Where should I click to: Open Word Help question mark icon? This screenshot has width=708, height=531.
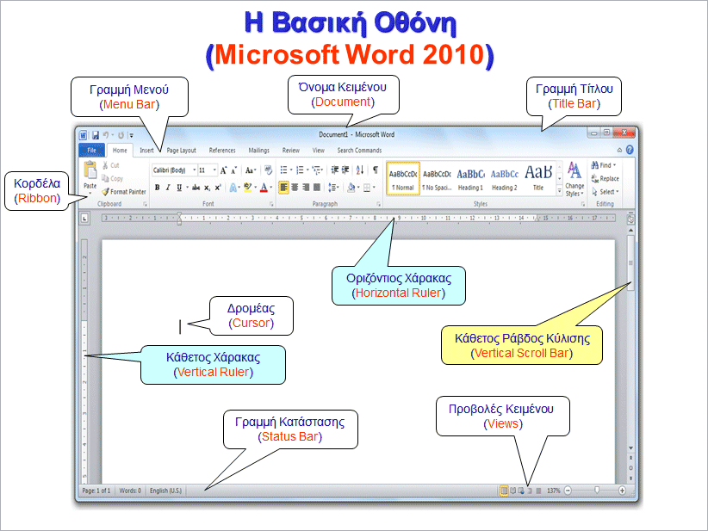(630, 150)
